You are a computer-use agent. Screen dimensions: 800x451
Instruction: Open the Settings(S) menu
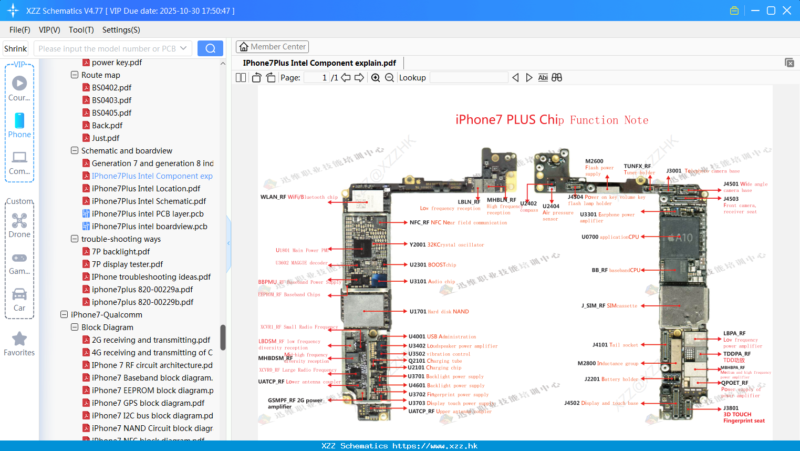pyautogui.click(x=121, y=30)
